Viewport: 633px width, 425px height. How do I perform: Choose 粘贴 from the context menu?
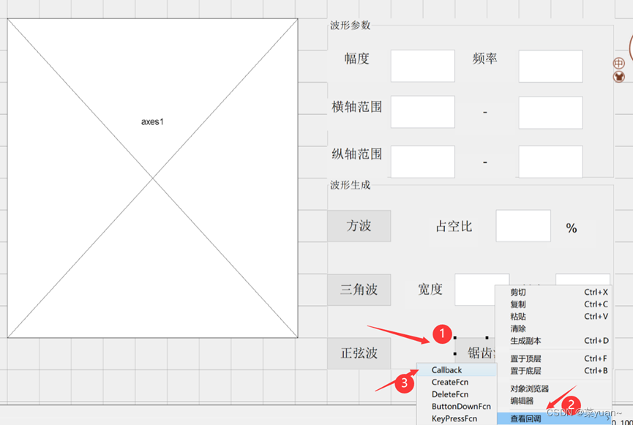[518, 316]
